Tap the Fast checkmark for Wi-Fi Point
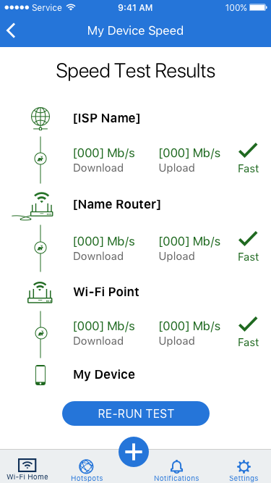This screenshot has width=271, height=483. (249, 332)
